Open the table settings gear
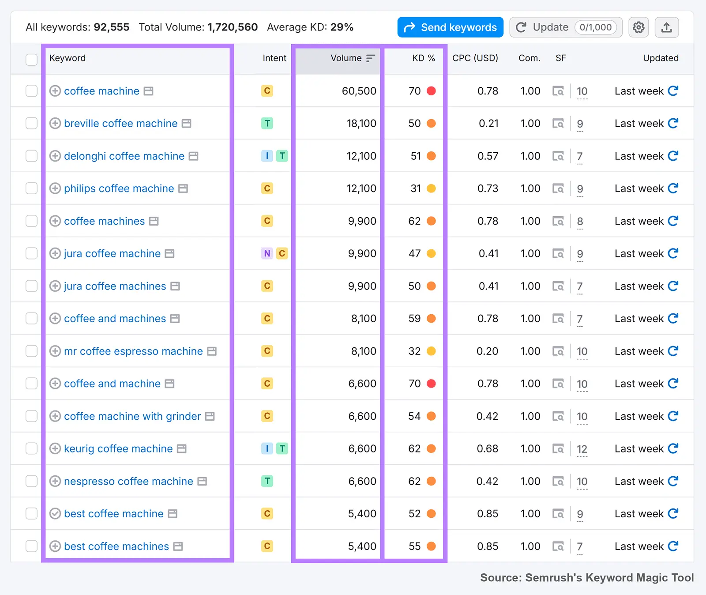The width and height of the screenshot is (706, 595). (638, 27)
